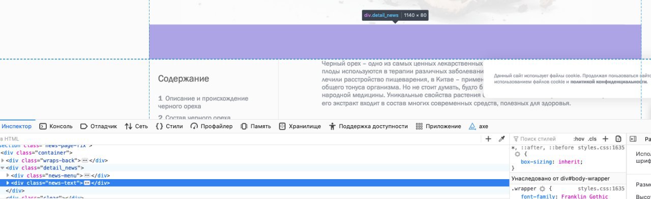Click the Стили curly braces icon
This screenshot has width=651, height=199.
[x=159, y=126]
